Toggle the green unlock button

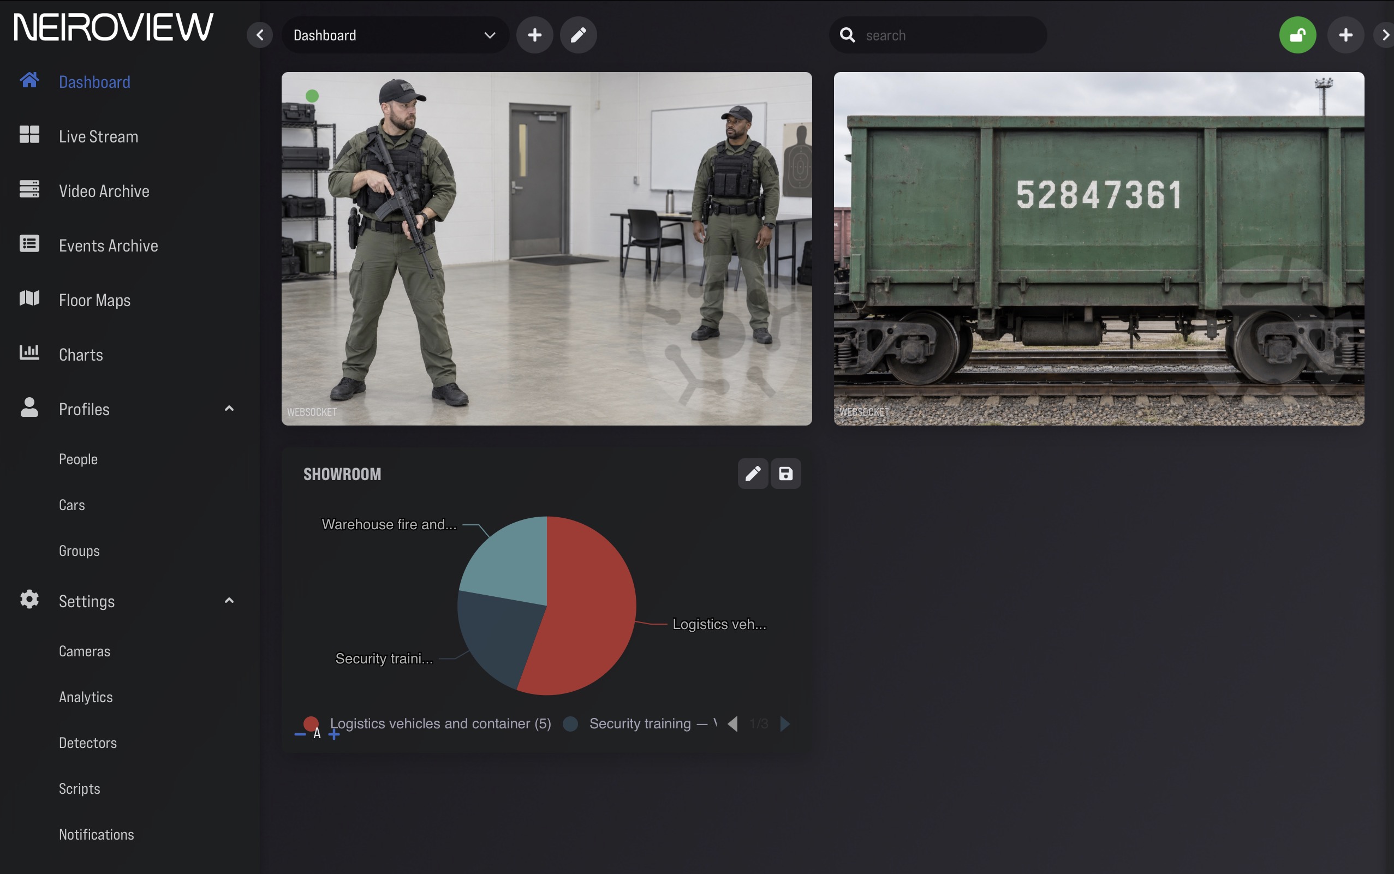[x=1298, y=35]
